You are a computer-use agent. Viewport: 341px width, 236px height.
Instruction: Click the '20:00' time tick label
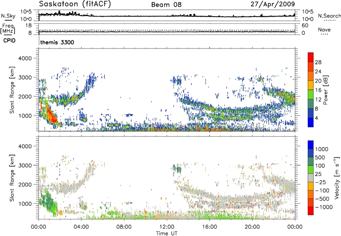pyautogui.click(x=252, y=227)
